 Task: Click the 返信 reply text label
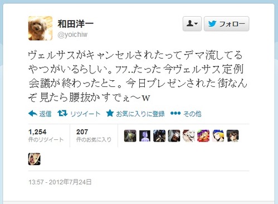point(45,114)
